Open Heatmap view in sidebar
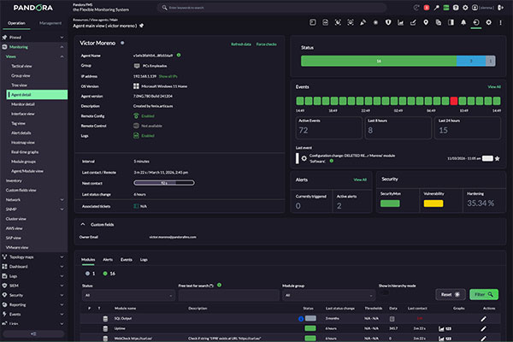 pyautogui.click(x=23, y=143)
